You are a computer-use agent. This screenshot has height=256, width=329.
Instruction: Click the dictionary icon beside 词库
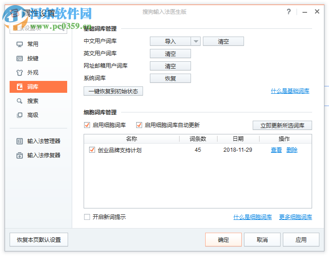click(20, 87)
